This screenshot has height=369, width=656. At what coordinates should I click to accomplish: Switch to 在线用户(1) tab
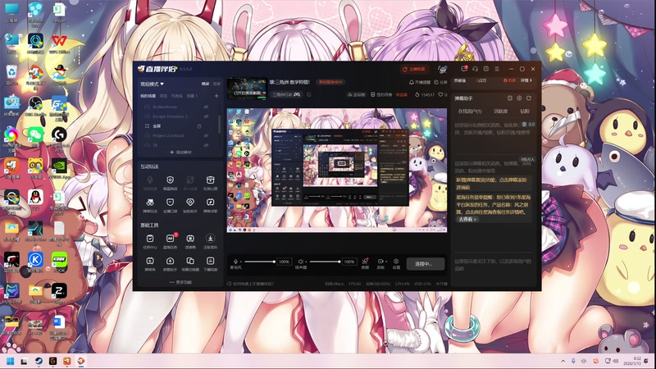469,112
